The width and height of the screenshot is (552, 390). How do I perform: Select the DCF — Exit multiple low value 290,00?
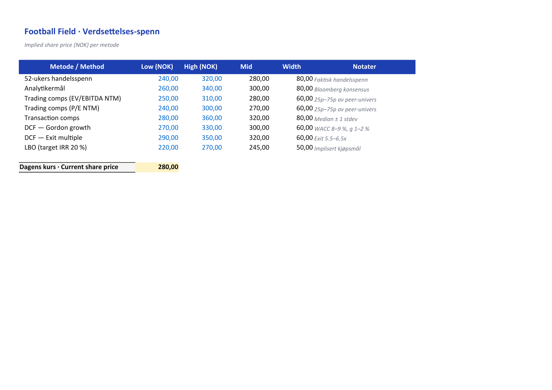tap(168, 138)
